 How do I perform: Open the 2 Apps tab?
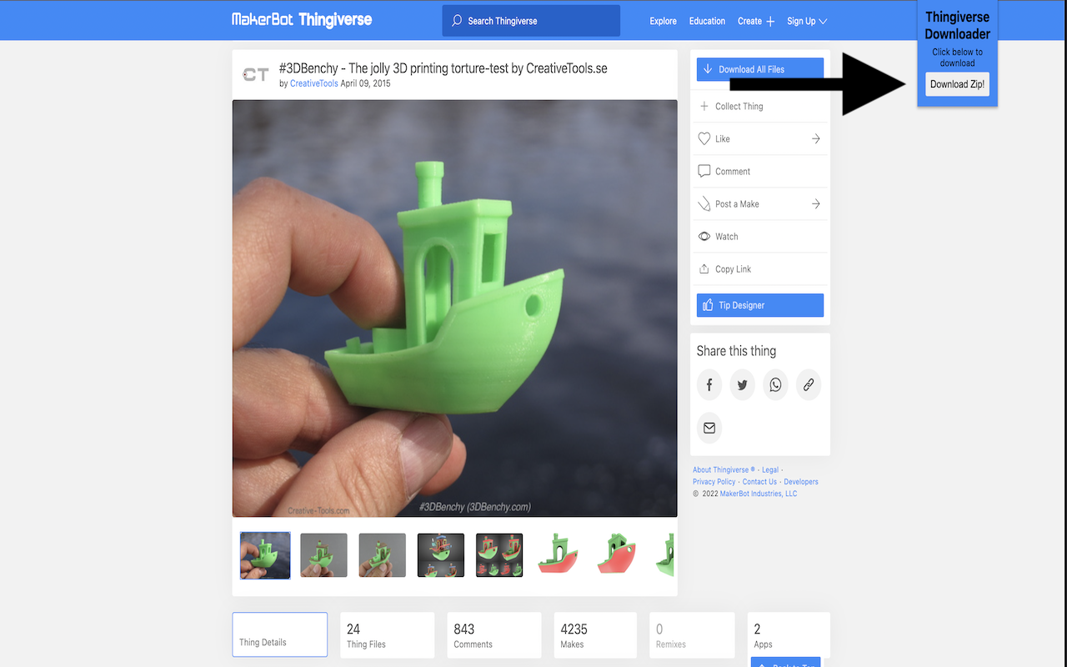[789, 635]
